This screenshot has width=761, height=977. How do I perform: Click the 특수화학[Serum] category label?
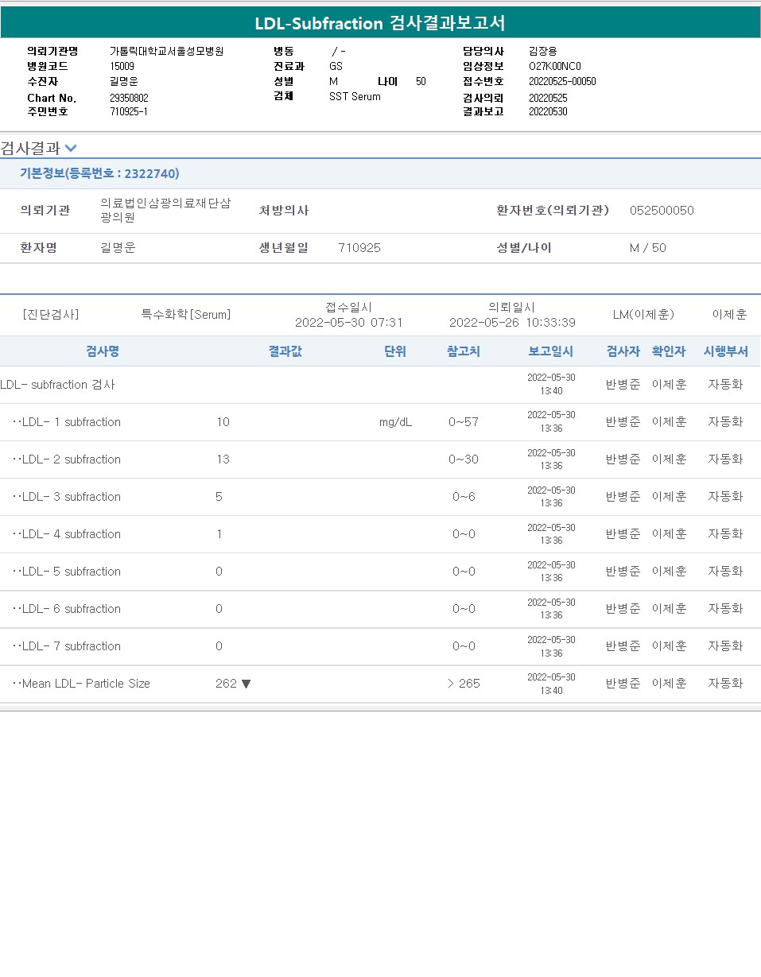tap(186, 315)
